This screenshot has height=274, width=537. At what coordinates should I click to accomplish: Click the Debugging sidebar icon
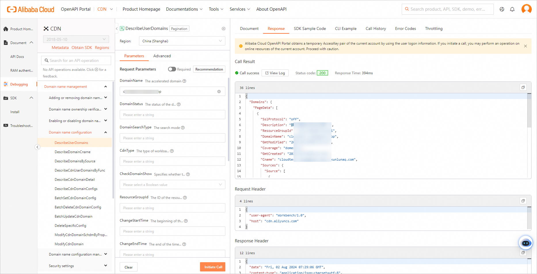(x=6, y=84)
